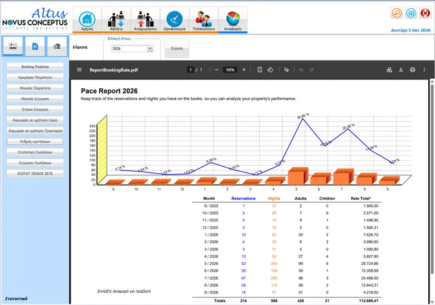Click the Reservations column header
Viewport: 435px width, 305px height.
click(243, 198)
